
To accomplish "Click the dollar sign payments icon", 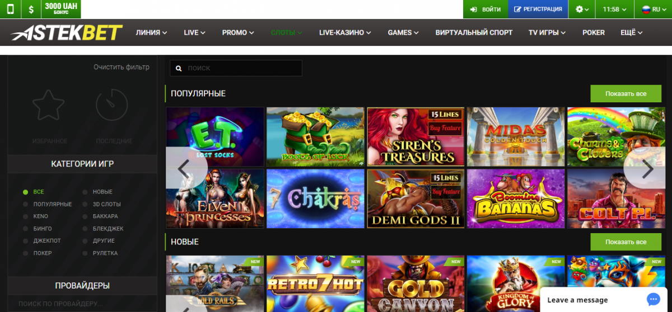I will (x=31, y=10).
